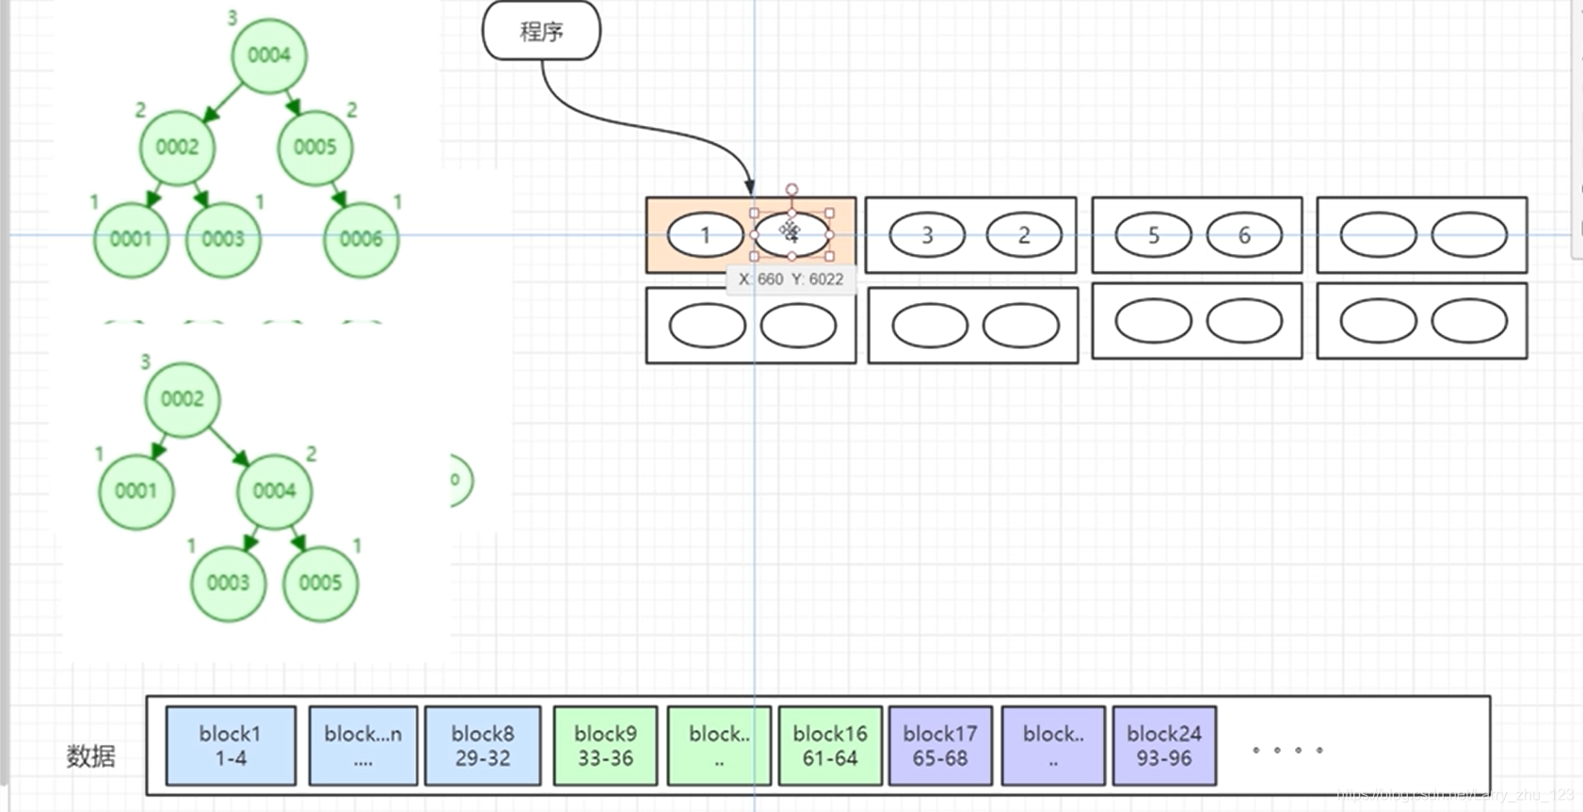Image resolution: width=1583 pixels, height=812 pixels.
Task: Select the ellipse labeled 3
Action: coord(927,235)
